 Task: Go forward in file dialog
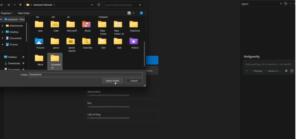click(x=9, y=5)
